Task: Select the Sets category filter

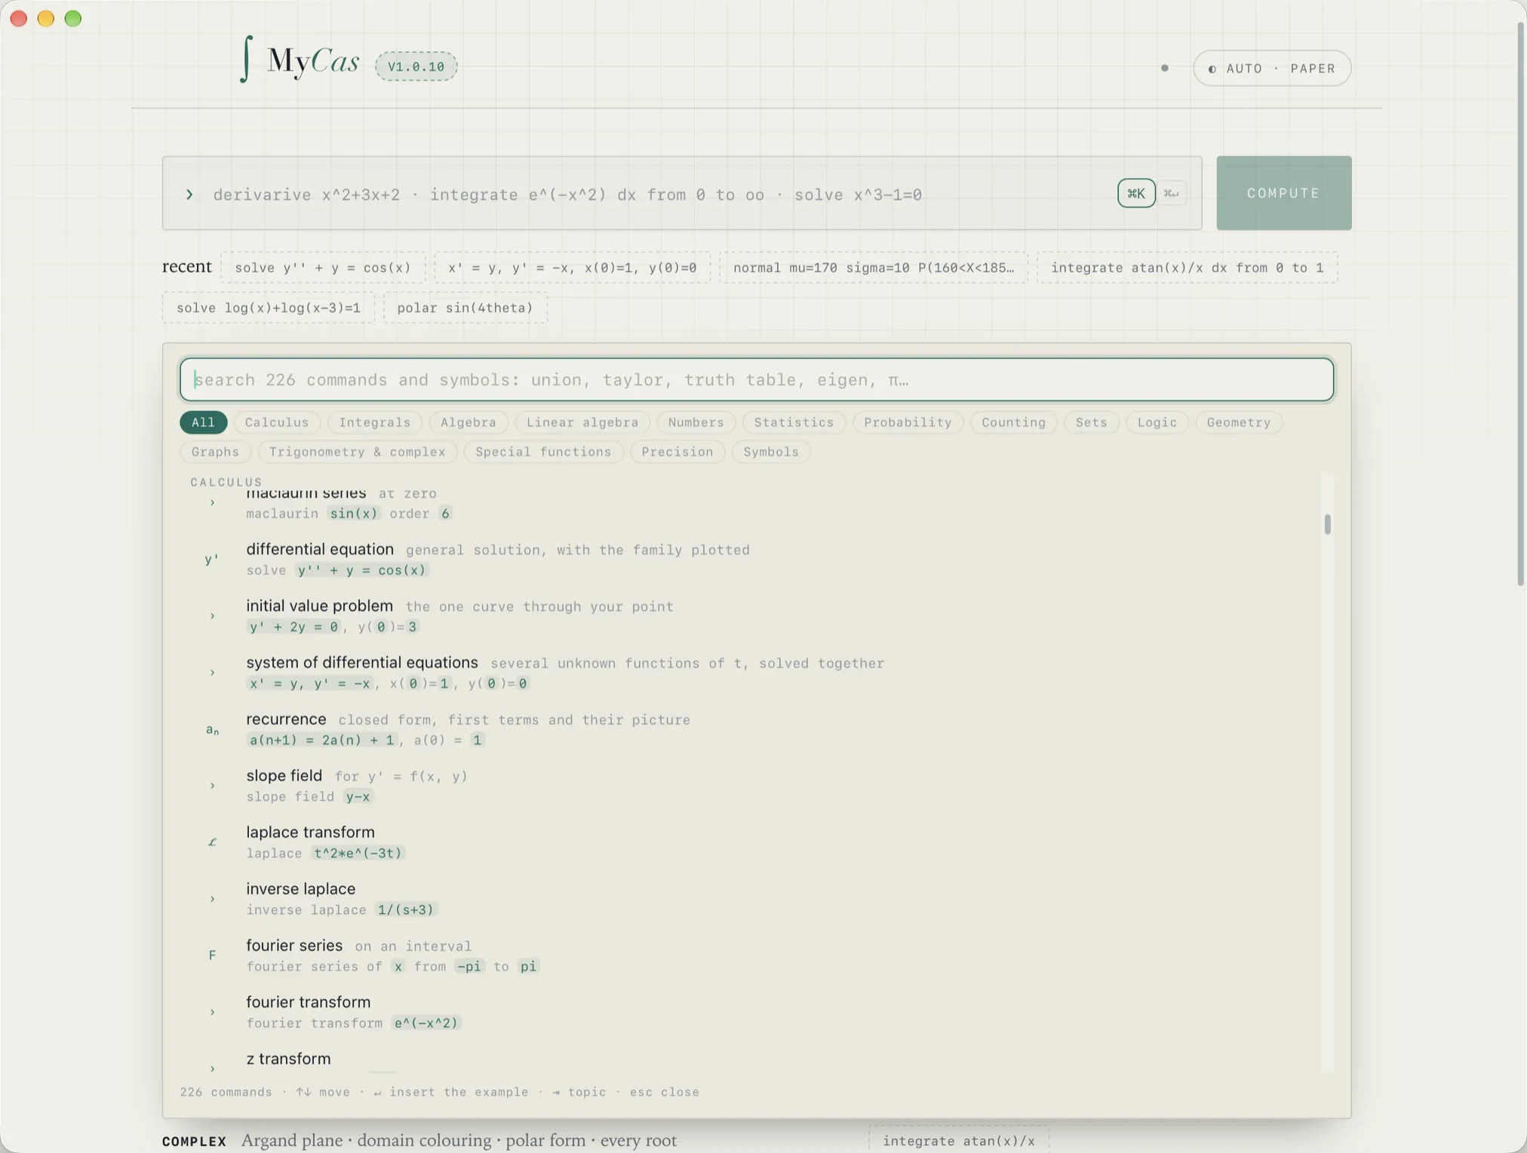Action: click(1091, 422)
